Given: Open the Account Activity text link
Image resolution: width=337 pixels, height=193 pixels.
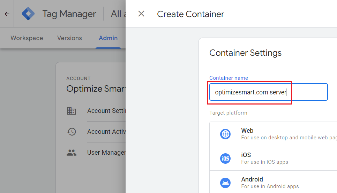Looking at the screenshot, I should 106,132.
